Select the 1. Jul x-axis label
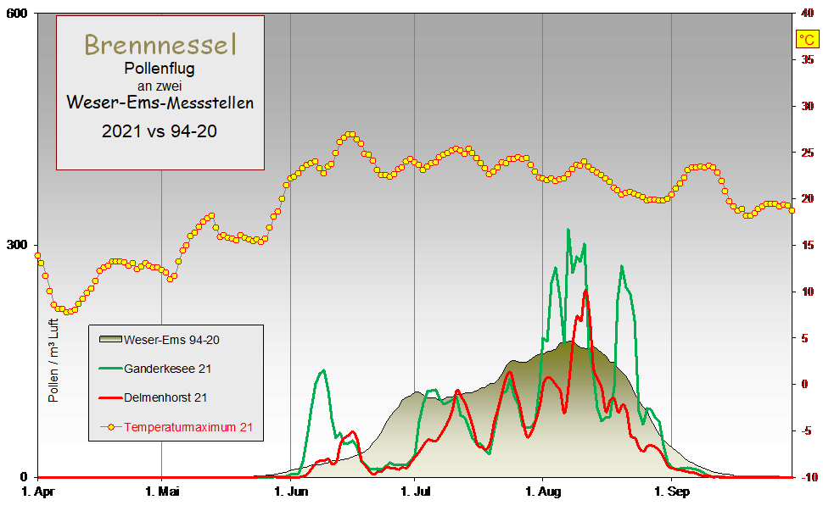Viewport: 823px width, 511px height. (x=414, y=492)
